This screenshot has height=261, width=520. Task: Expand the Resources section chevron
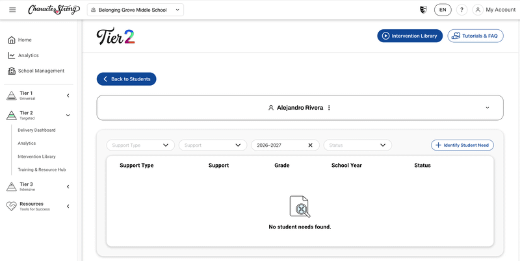click(68, 206)
